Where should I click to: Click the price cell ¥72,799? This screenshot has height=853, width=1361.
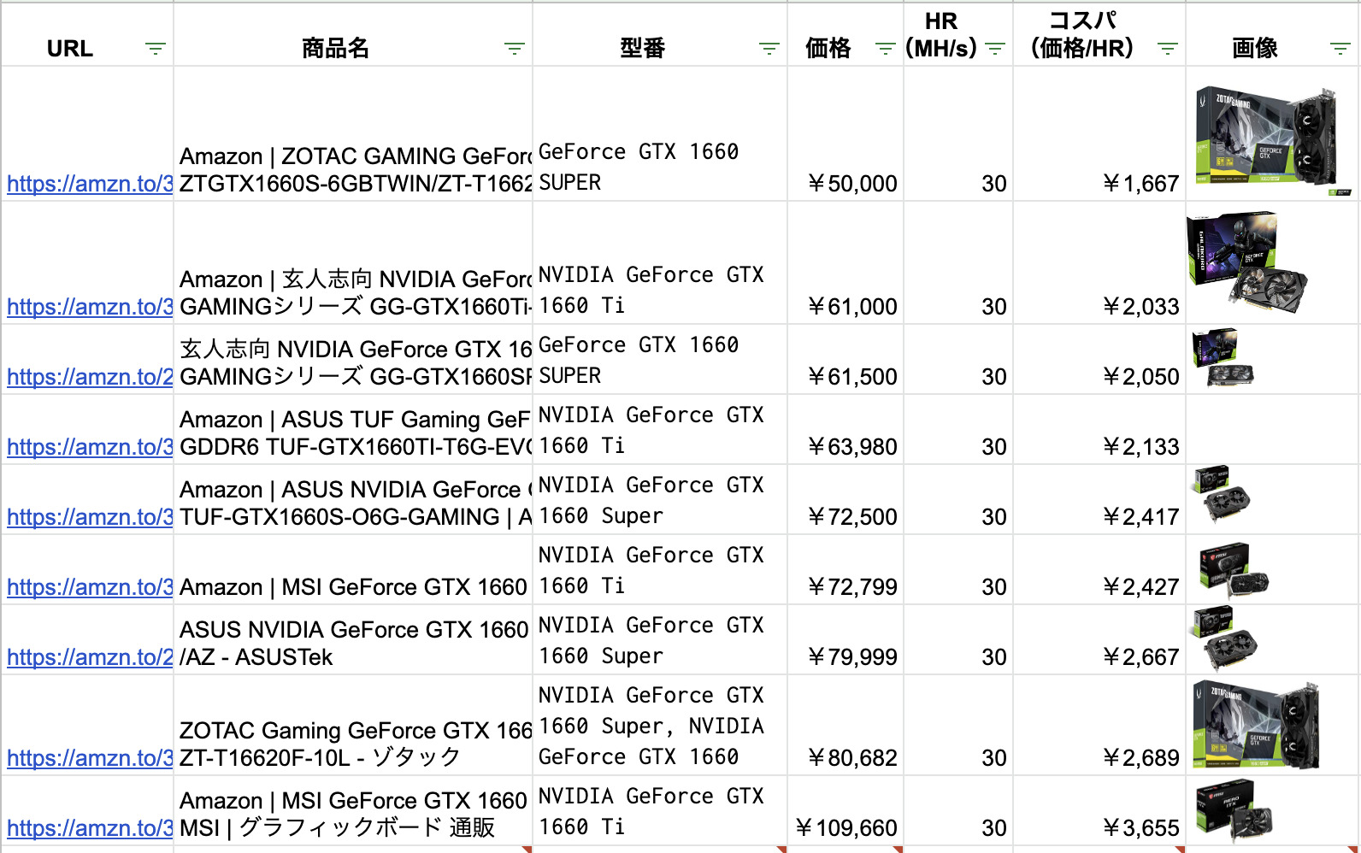(x=845, y=570)
